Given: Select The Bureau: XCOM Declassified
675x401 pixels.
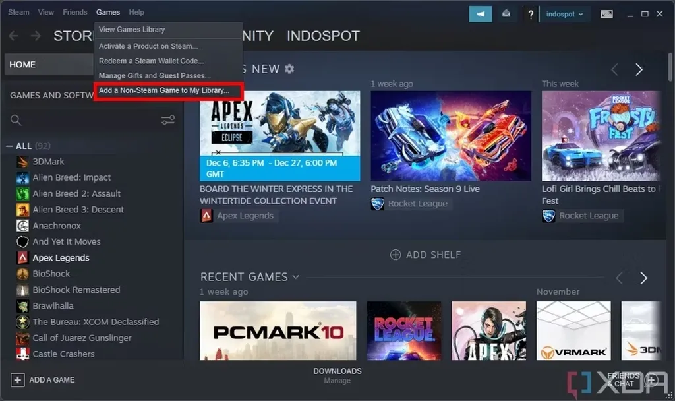Looking at the screenshot, I should tap(96, 322).
